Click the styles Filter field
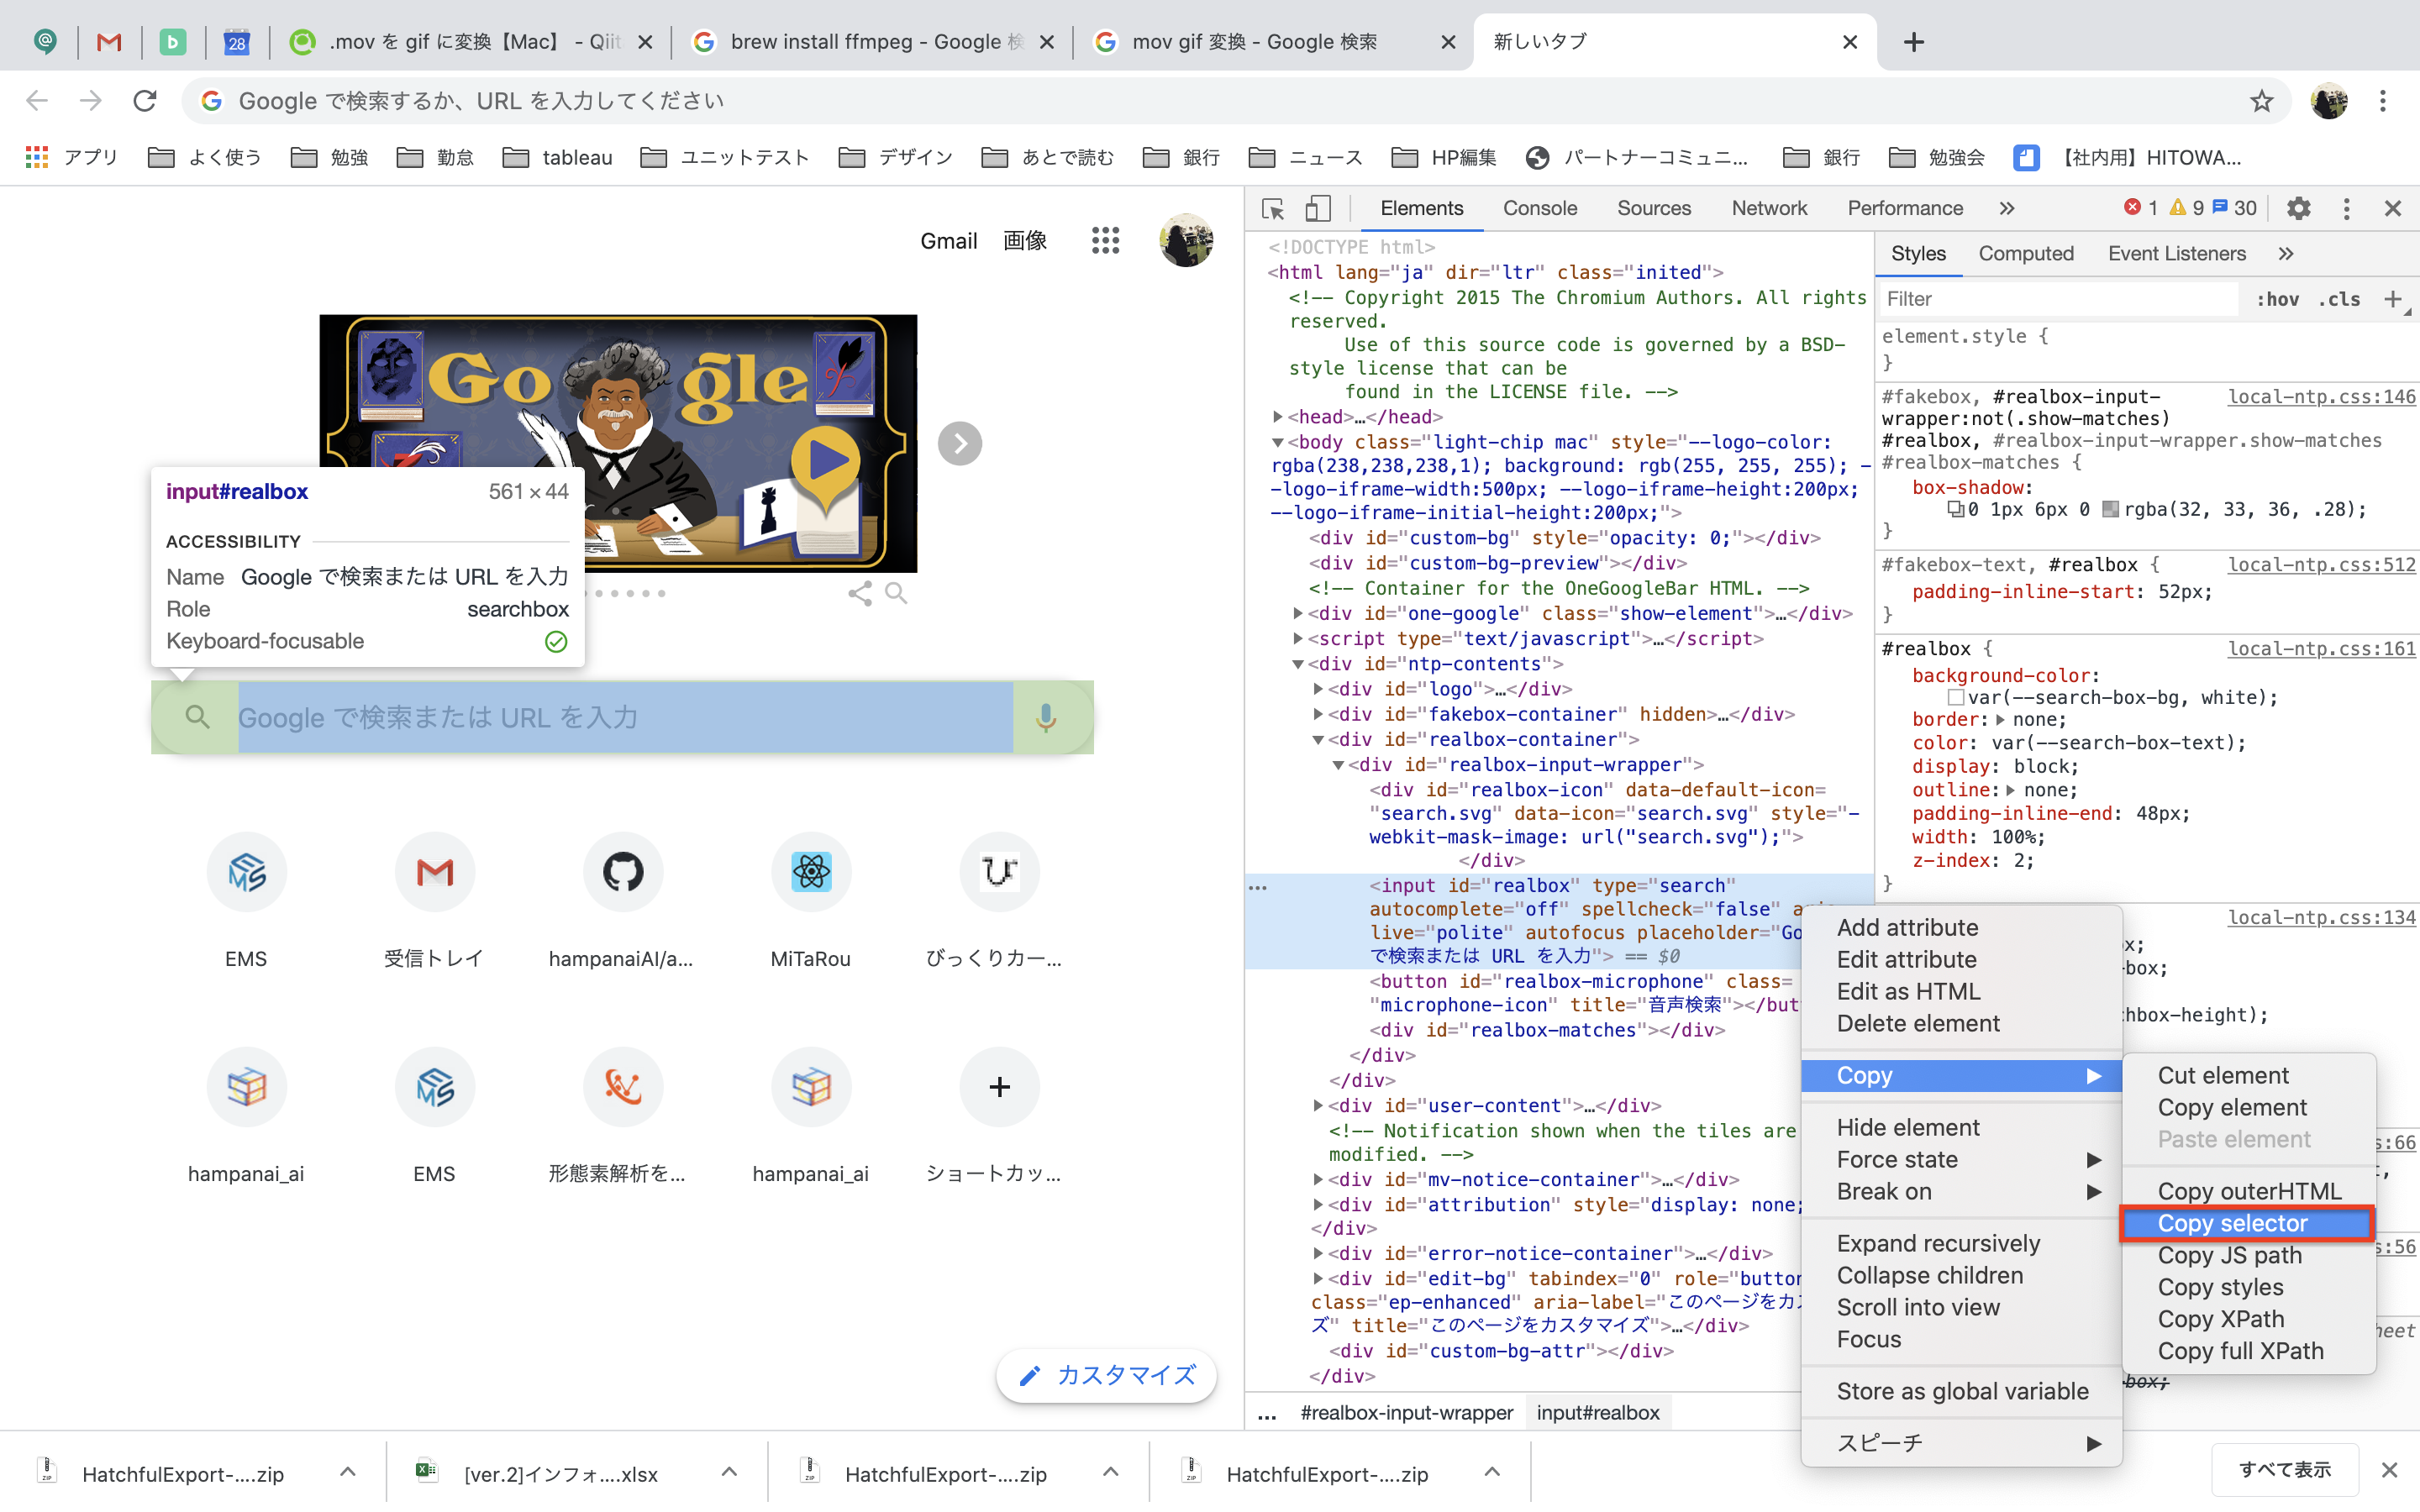 (2058, 299)
